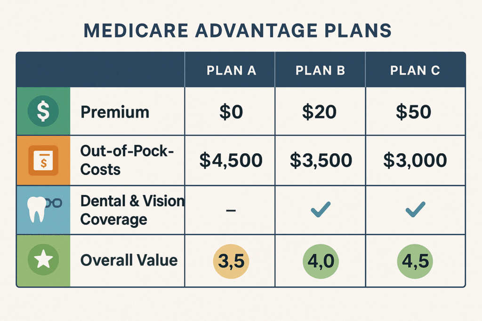Click the Premium row label
482x321 pixels.
[115, 112]
